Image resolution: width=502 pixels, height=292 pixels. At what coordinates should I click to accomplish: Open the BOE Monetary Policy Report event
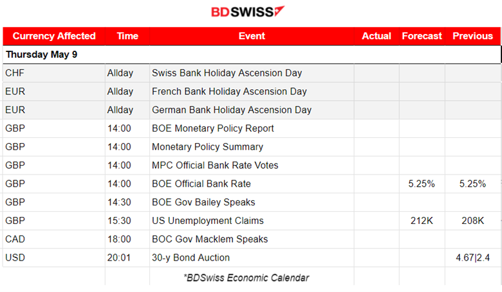[x=213, y=128]
